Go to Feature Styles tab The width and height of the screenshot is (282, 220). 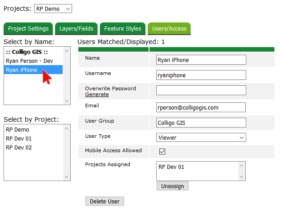tap(123, 29)
